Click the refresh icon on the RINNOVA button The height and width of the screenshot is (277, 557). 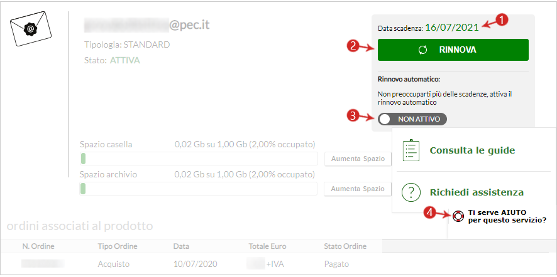pyautogui.click(x=422, y=50)
